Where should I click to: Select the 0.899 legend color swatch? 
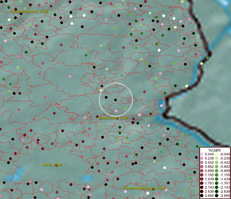[x=202, y=171]
